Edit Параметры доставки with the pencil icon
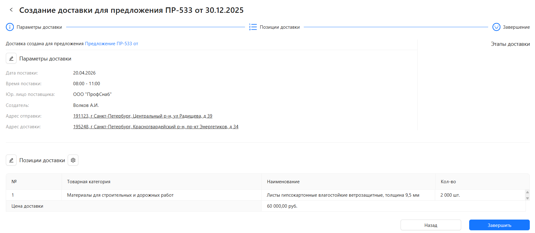The width and height of the screenshot is (535, 233). click(11, 58)
